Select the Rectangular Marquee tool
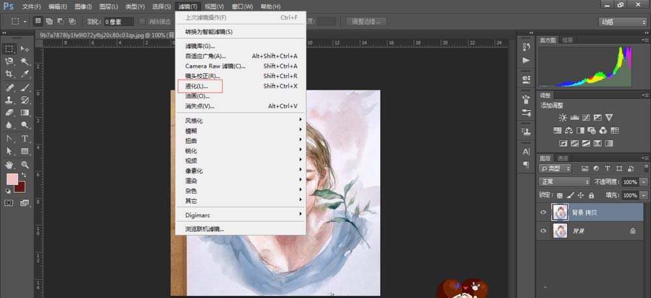 (x=9, y=49)
